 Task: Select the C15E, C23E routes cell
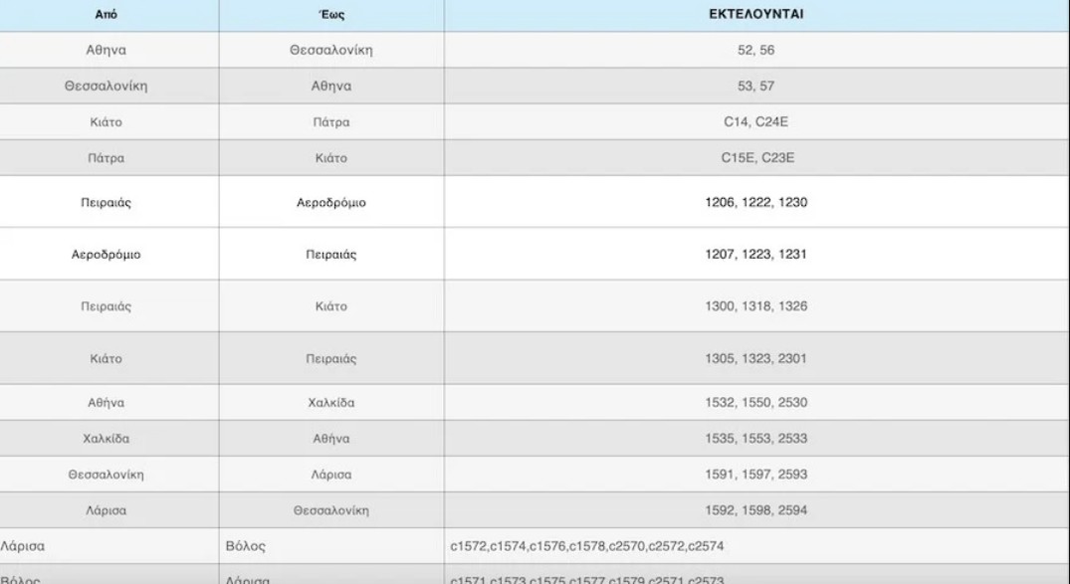click(x=756, y=157)
